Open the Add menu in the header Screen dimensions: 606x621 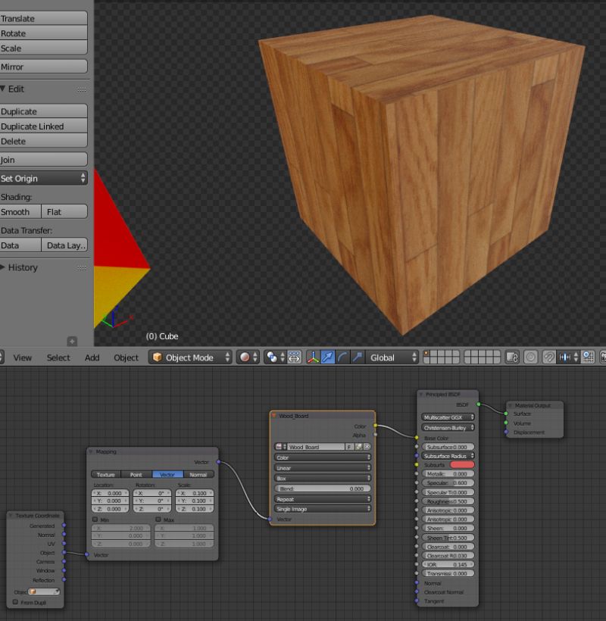coord(92,357)
